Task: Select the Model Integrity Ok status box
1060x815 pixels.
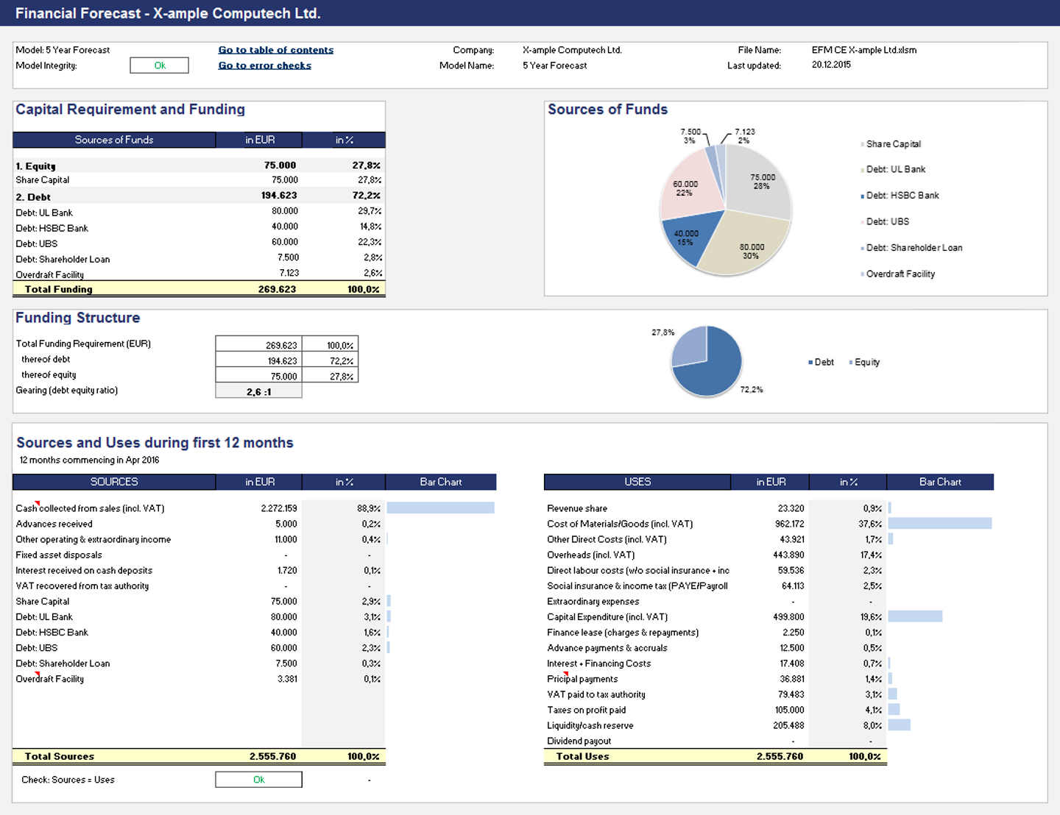Action: 159,65
